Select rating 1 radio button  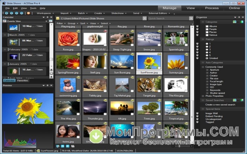coord(207,44)
